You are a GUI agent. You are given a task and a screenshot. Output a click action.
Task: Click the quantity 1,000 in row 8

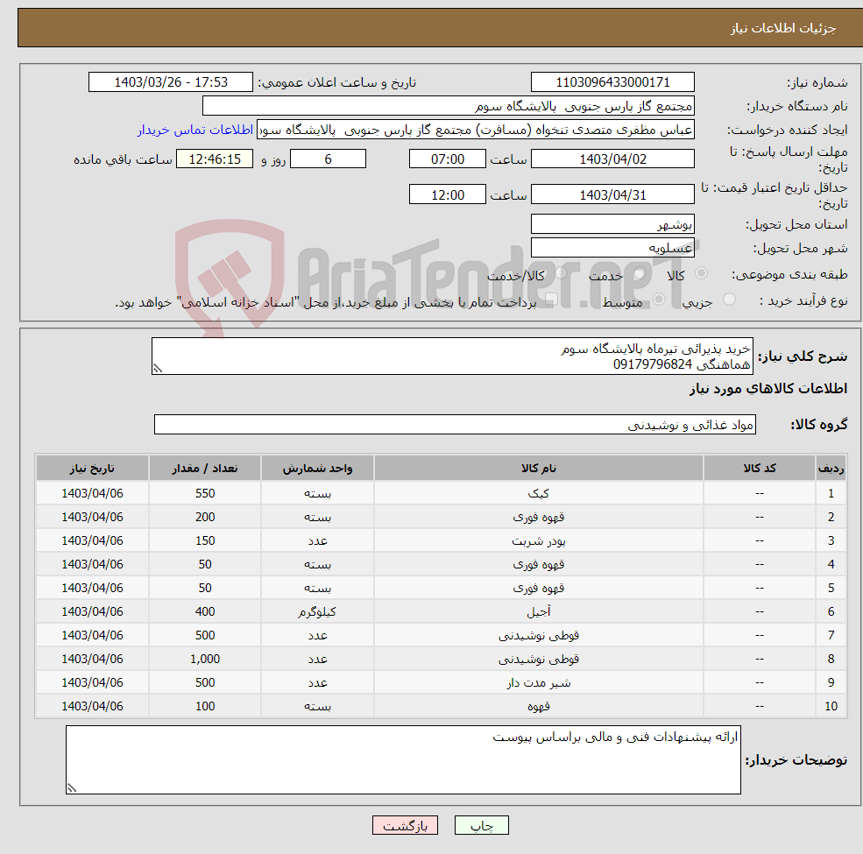click(205, 659)
